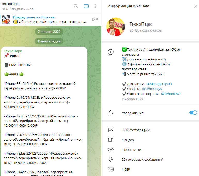The width and height of the screenshot is (199, 176).
Task: Open the 1 GIF section
Action: coord(150,169)
